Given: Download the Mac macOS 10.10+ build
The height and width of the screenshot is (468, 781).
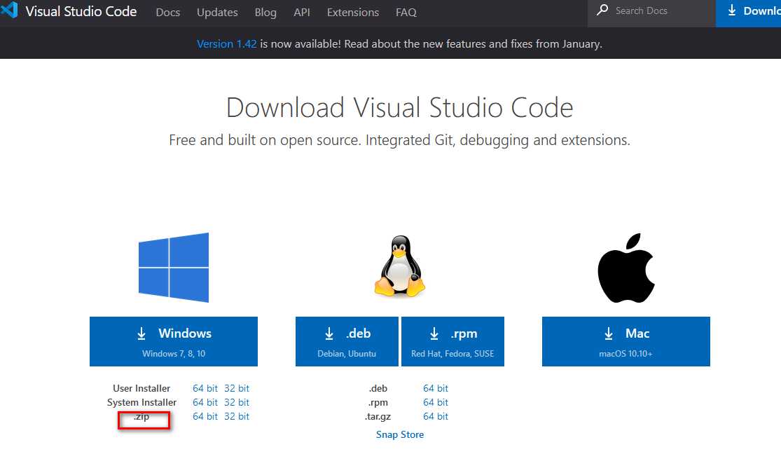Looking at the screenshot, I should point(626,341).
